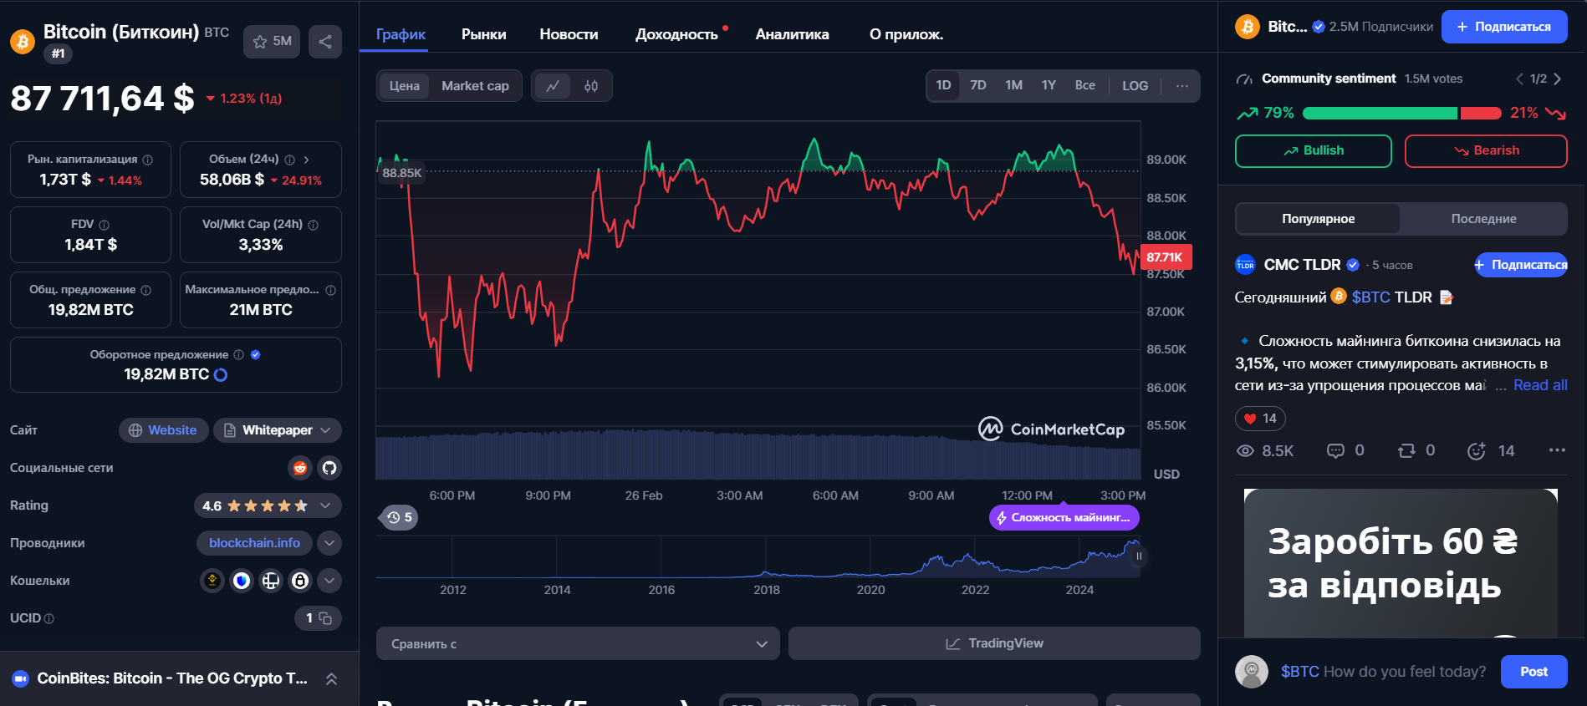The image size is (1587, 706).
Task: Open the О прилож. tab
Action: [x=906, y=34]
